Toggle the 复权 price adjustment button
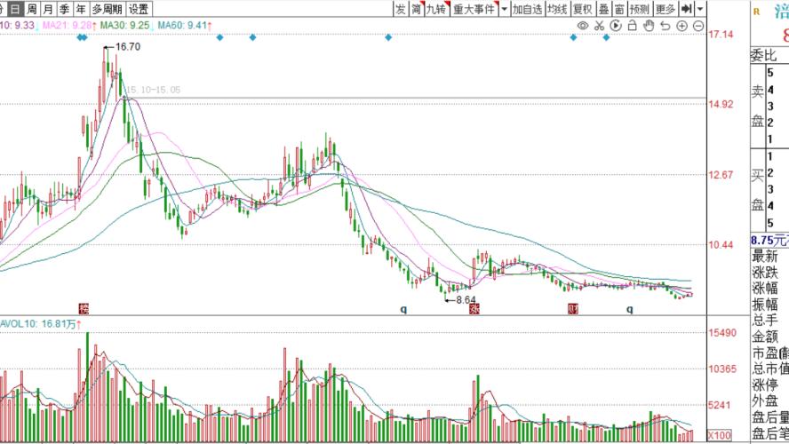This screenshot has height=444, width=789. click(583, 9)
